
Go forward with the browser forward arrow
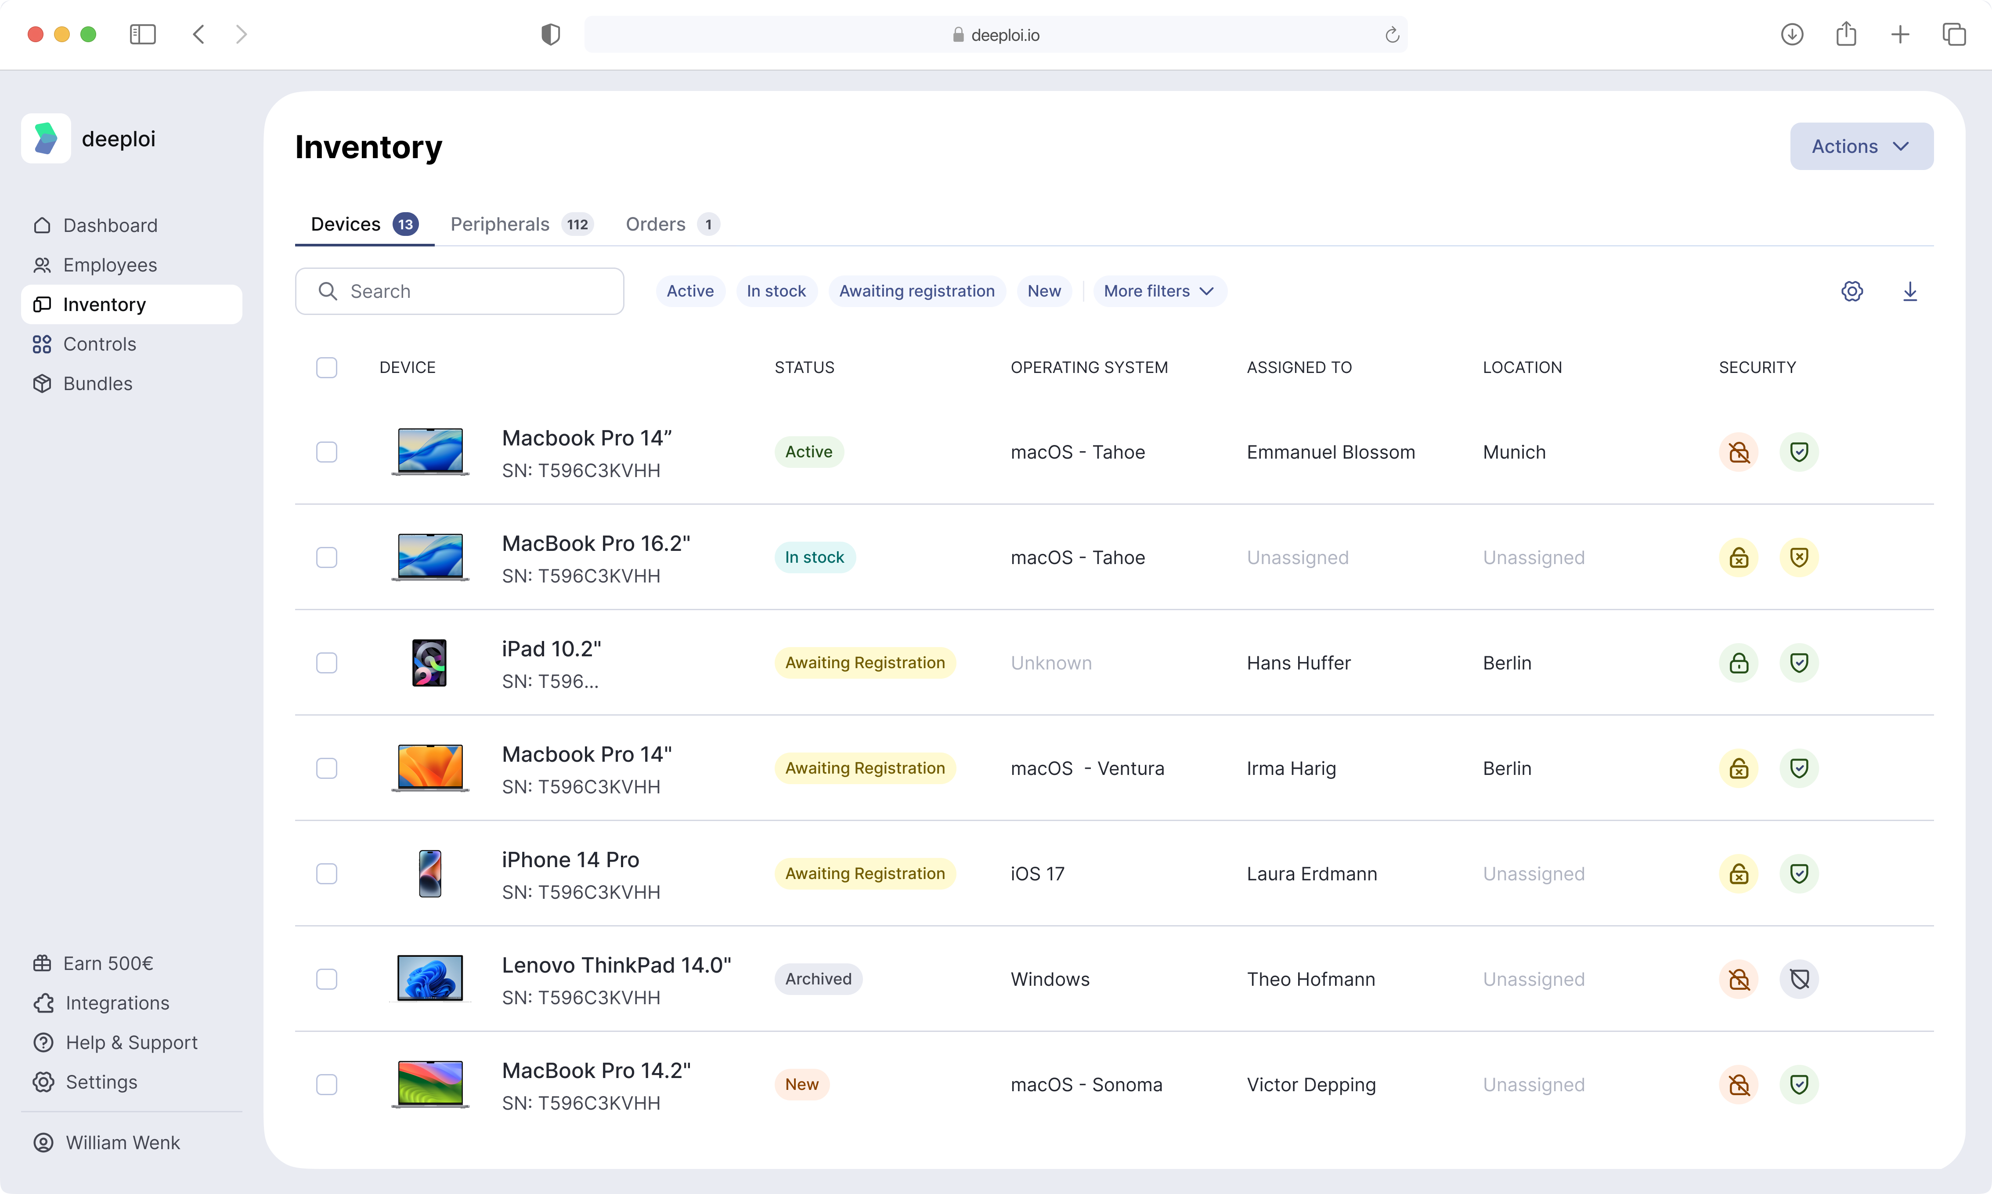tap(241, 35)
